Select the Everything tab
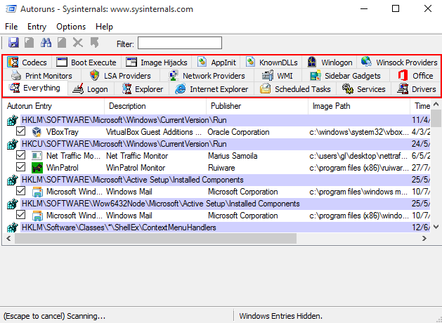Viewport: 442px width, 323px height. pos(35,88)
